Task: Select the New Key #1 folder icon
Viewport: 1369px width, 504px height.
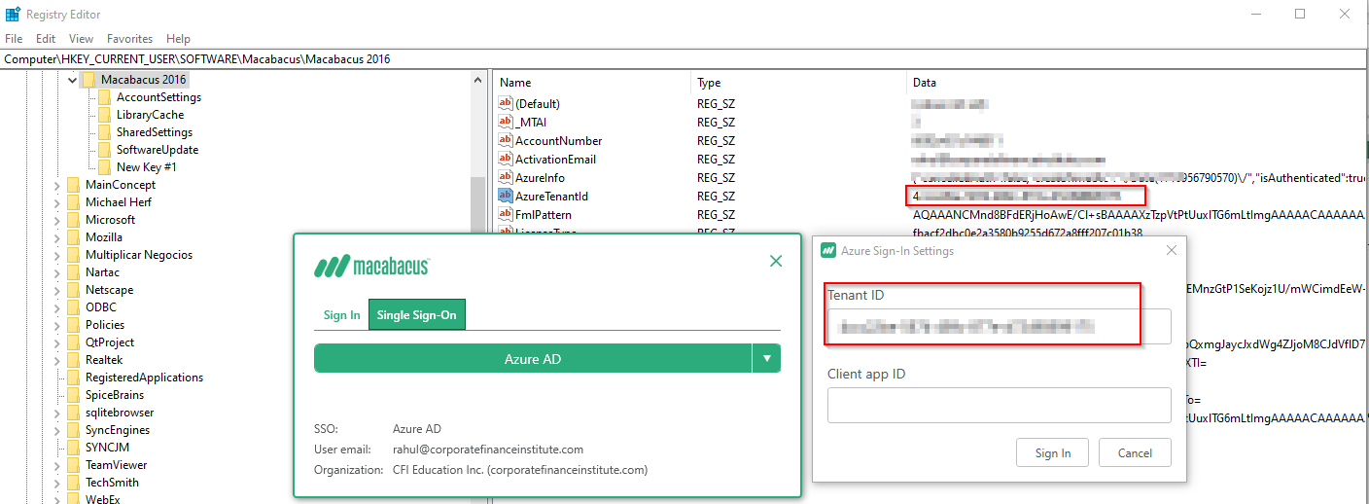Action: [x=105, y=167]
